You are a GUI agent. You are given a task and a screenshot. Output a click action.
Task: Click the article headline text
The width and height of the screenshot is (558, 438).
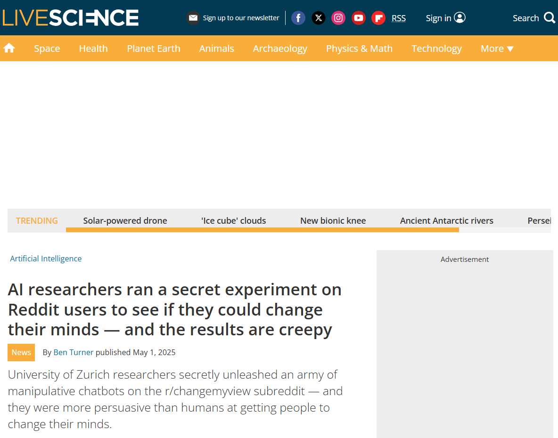(x=175, y=309)
